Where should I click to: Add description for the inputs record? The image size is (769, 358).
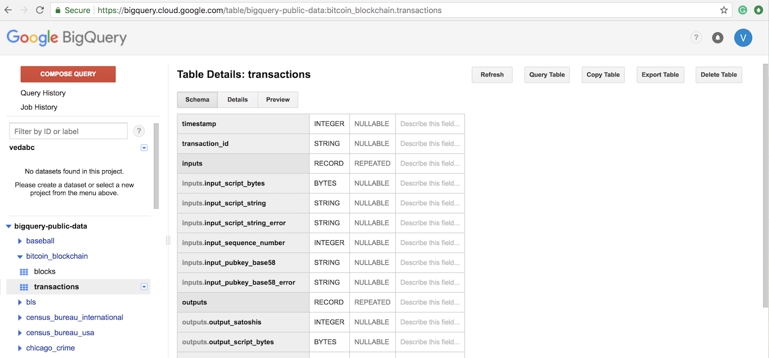pyautogui.click(x=430, y=163)
